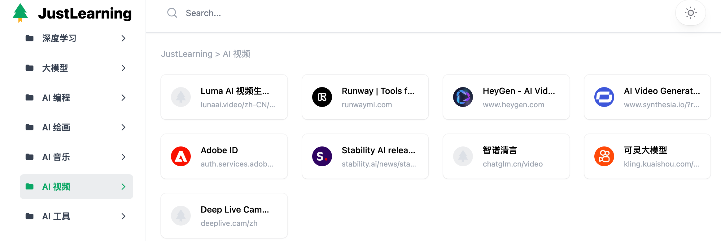Expand the AI 工具 folder chevron
Image resolution: width=721 pixels, height=241 pixels.
click(123, 216)
